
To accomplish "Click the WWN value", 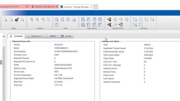I will pos(63,65).
